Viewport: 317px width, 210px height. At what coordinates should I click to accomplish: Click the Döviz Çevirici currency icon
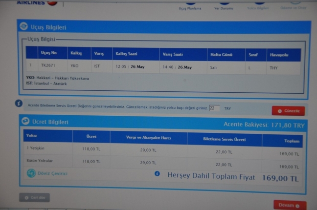[31, 173]
